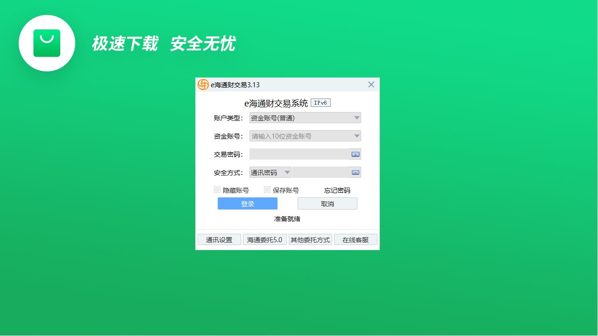Open 在线客服 support
598x336 pixels.
point(356,240)
